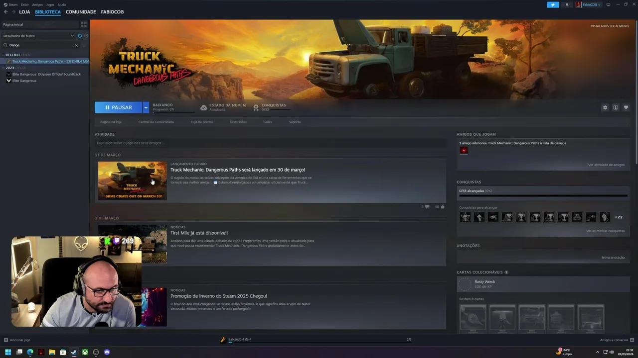Toggle the ready-to-play filter icon
Viewport: 638px width, 358px height.
click(86, 36)
